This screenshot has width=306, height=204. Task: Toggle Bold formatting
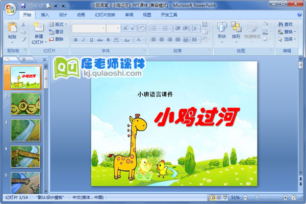(x=75, y=40)
